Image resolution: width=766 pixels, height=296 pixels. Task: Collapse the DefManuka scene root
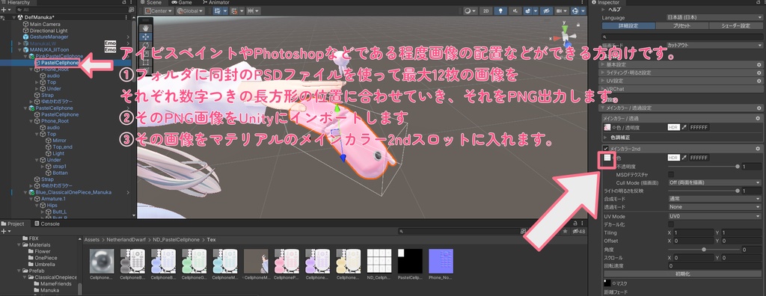(14, 17)
